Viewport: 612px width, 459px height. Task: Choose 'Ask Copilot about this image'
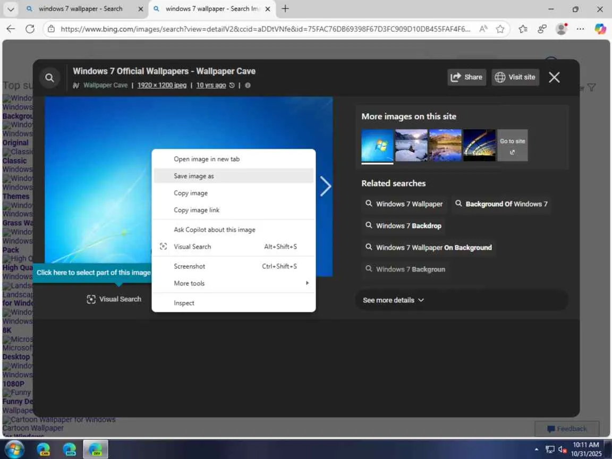click(234, 229)
